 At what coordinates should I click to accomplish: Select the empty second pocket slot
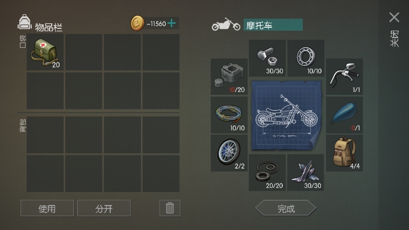pyautogui.click(x=84, y=52)
